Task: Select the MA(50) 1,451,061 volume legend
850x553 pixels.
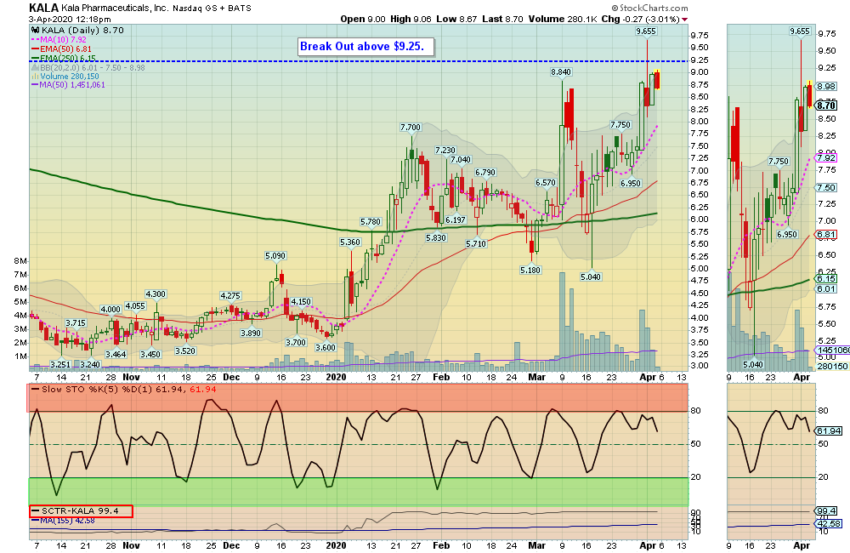Action: click(68, 85)
